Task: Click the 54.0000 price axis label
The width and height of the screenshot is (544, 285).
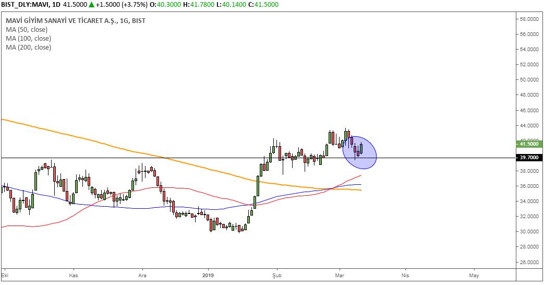Action: pyautogui.click(x=529, y=49)
